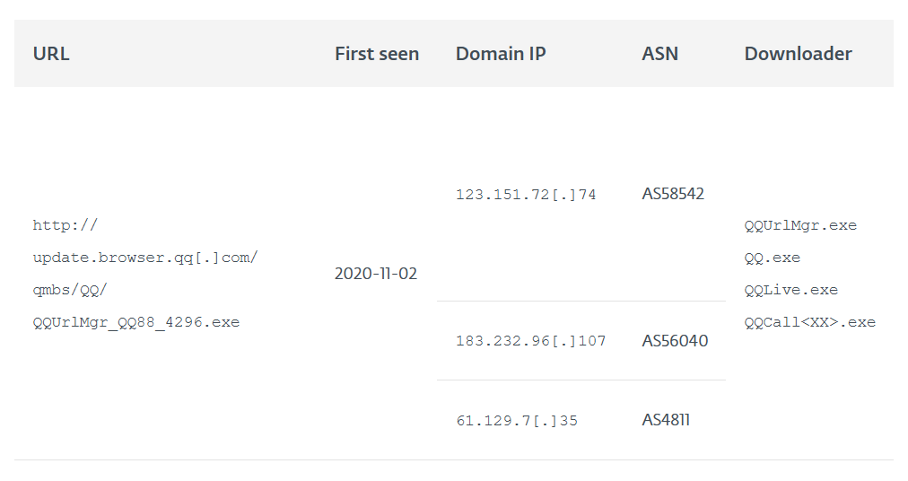The width and height of the screenshot is (908, 481).
Task: Click QQUrlMgr.exe in Downloader column
Action: (800, 225)
